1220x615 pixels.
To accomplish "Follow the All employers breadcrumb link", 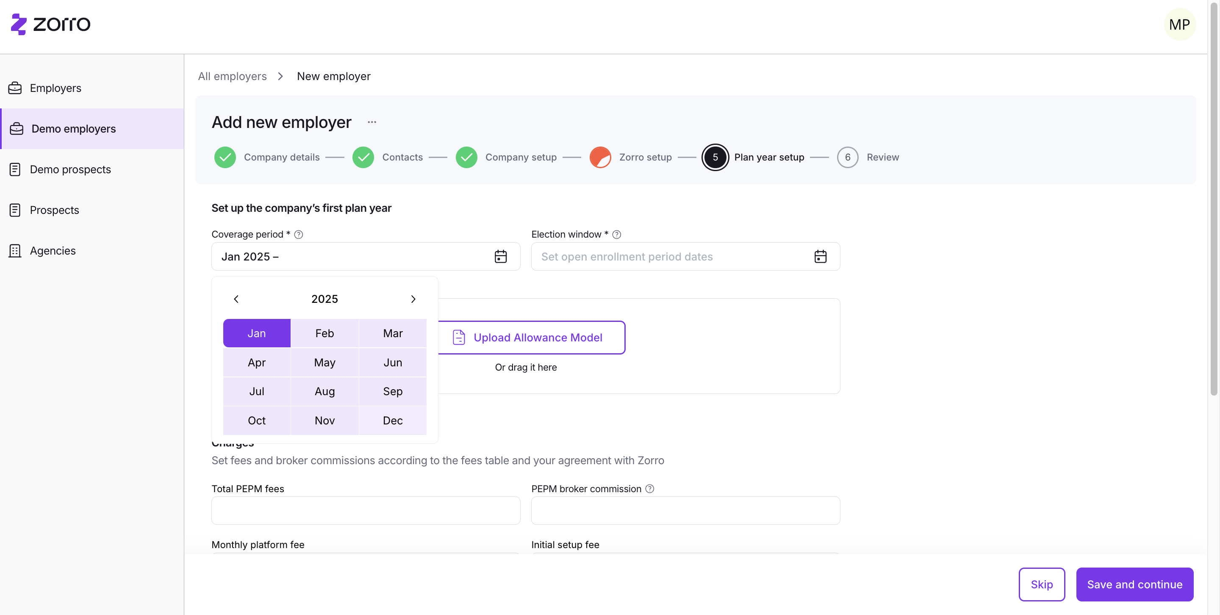I will [233, 76].
